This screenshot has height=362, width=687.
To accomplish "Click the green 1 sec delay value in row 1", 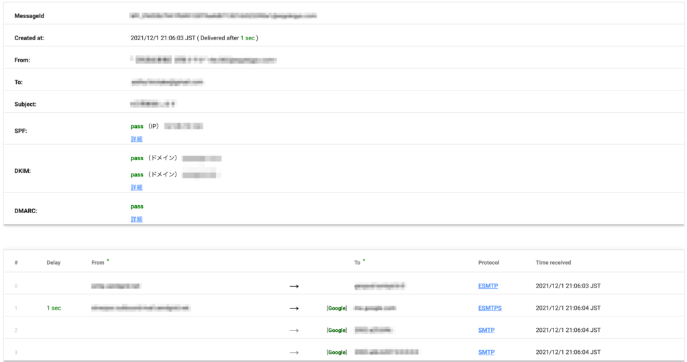I will 54,308.
